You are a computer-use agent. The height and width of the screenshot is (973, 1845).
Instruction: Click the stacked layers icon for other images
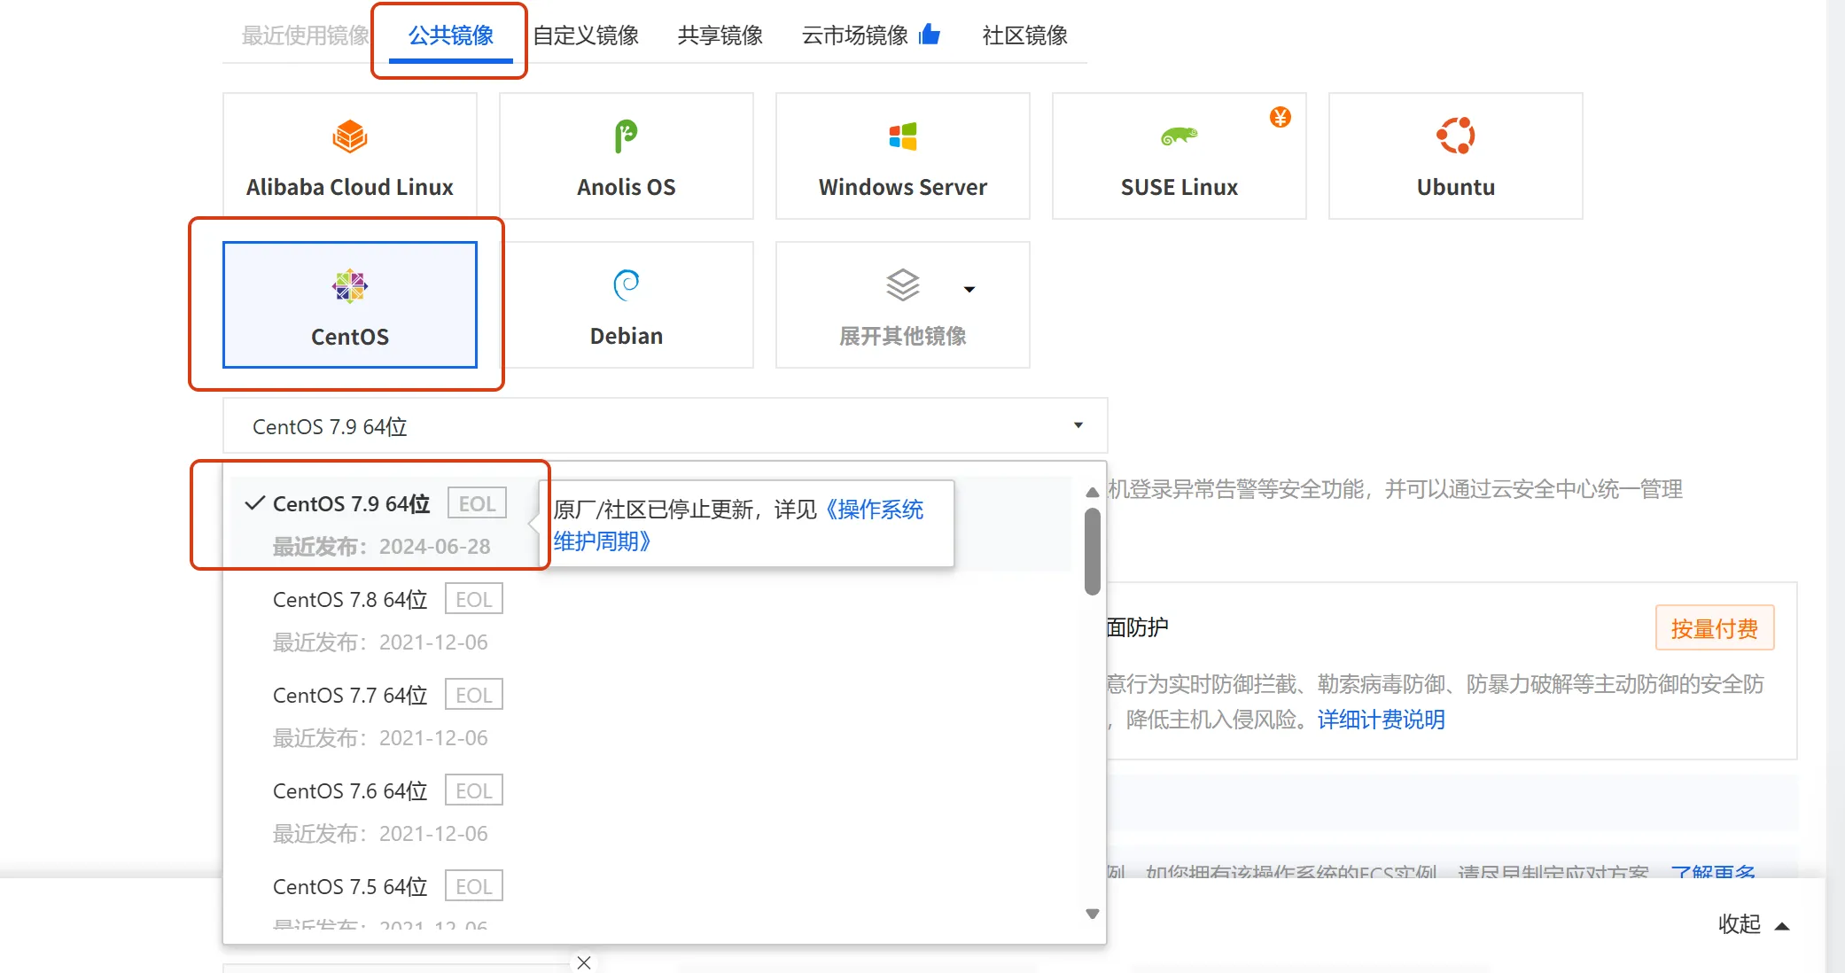click(902, 284)
